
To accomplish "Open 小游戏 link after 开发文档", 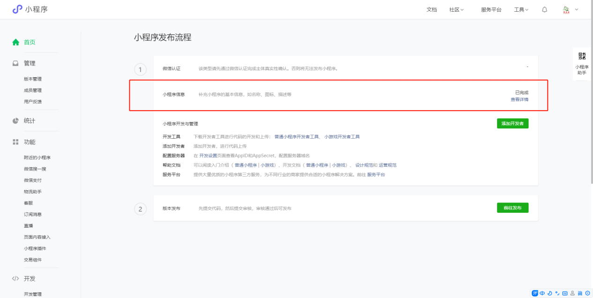I will click(x=339, y=165).
